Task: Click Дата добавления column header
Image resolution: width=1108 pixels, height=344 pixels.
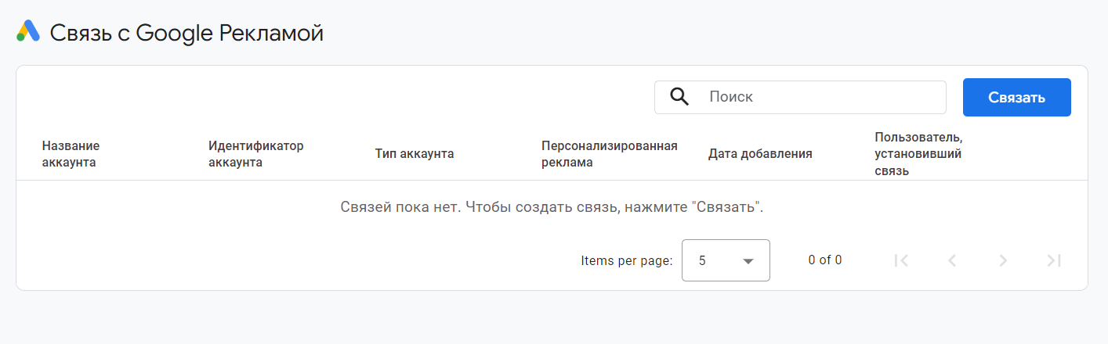Action: [x=760, y=154]
